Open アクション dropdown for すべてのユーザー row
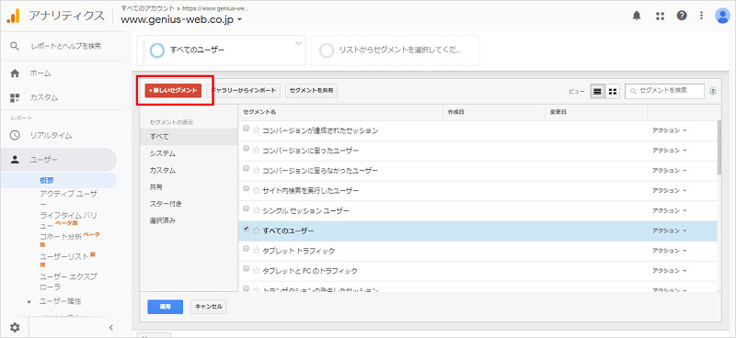Image resolution: width=736 pixels, height=338 pixels. (670, 231)
